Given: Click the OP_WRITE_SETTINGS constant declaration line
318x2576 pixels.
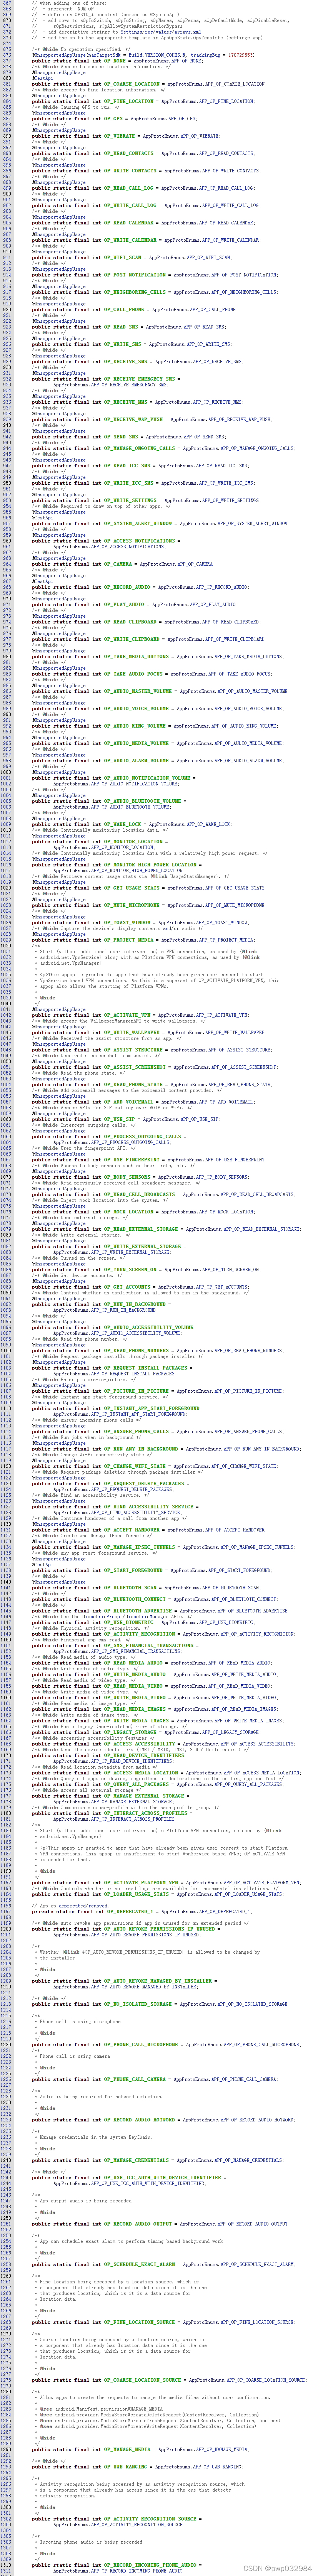Looking at the screenshot, I should coord(146,500).
